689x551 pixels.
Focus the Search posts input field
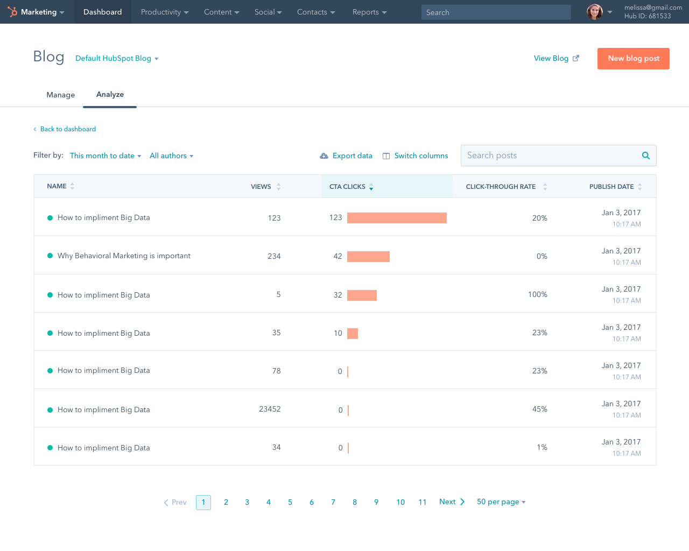click(549, 156)
